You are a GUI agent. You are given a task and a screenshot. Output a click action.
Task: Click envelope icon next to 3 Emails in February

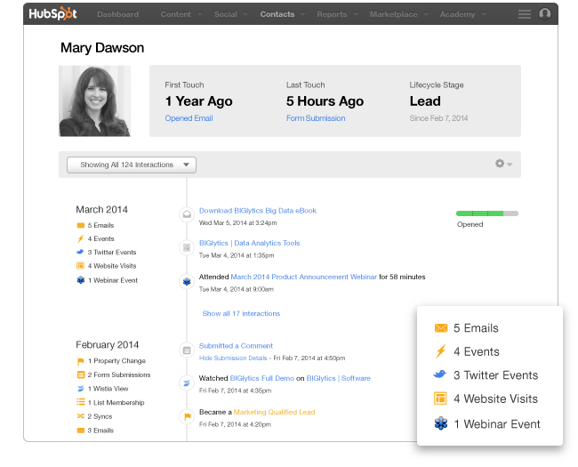tap(81, 431)
